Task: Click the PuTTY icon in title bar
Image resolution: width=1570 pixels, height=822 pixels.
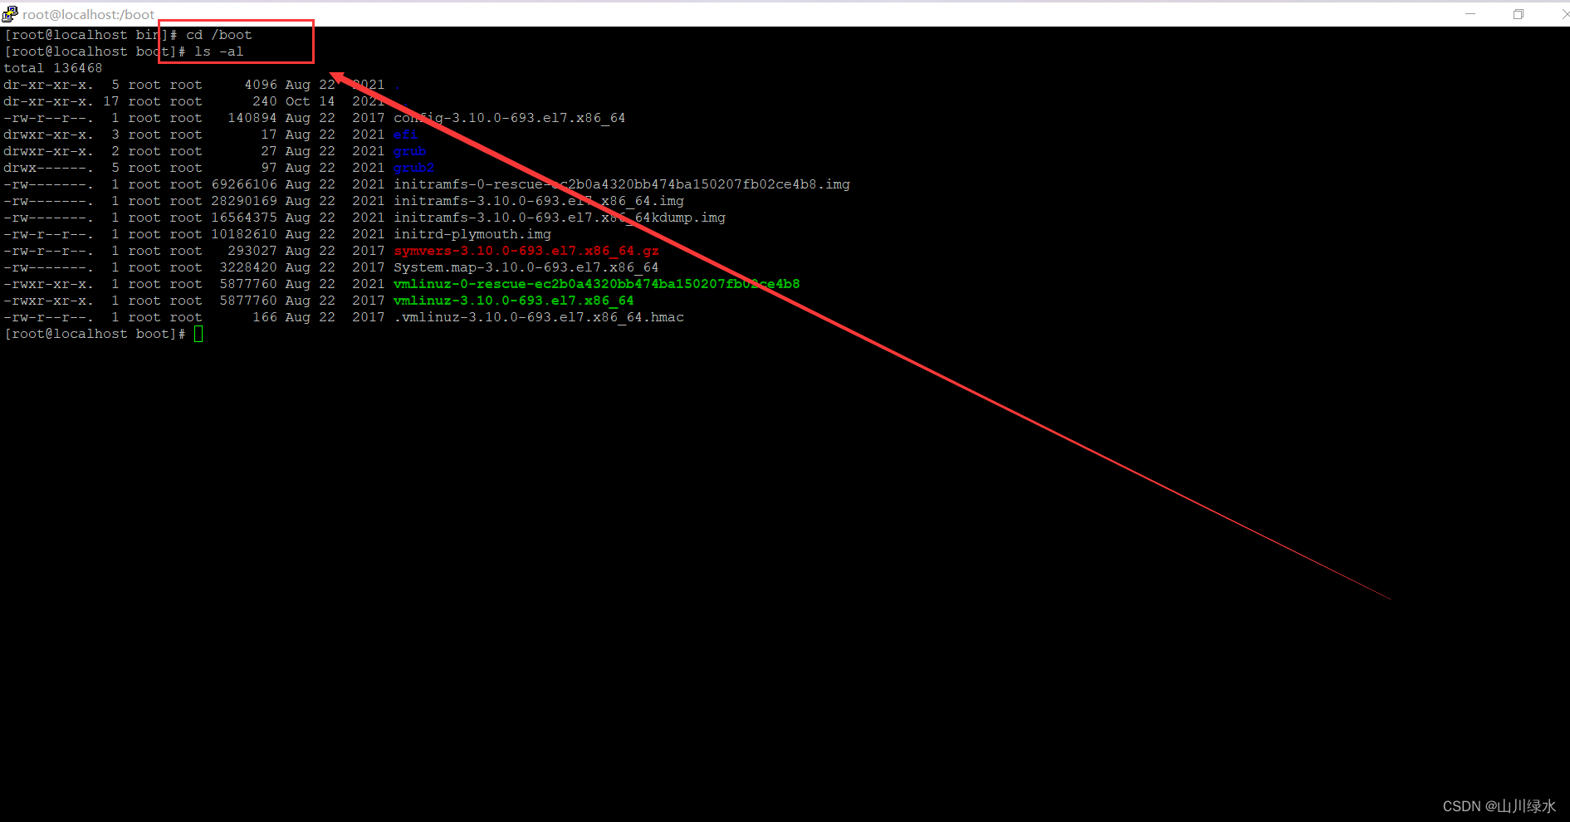Action: (10, 13)
